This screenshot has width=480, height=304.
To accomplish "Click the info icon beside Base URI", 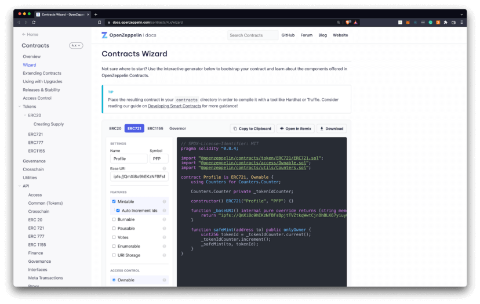I will click(x=165, y=168).
